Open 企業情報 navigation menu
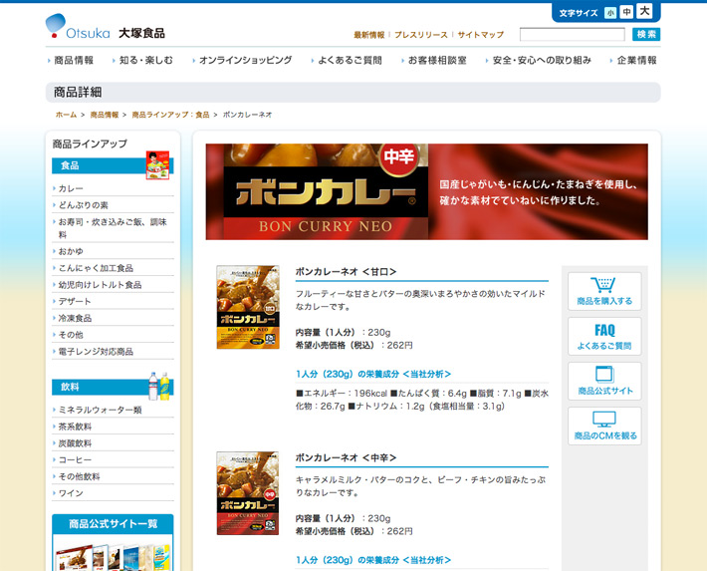 coord(636,60)
